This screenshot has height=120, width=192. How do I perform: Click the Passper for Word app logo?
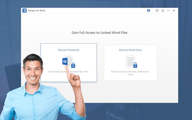(x=25, y=10)
